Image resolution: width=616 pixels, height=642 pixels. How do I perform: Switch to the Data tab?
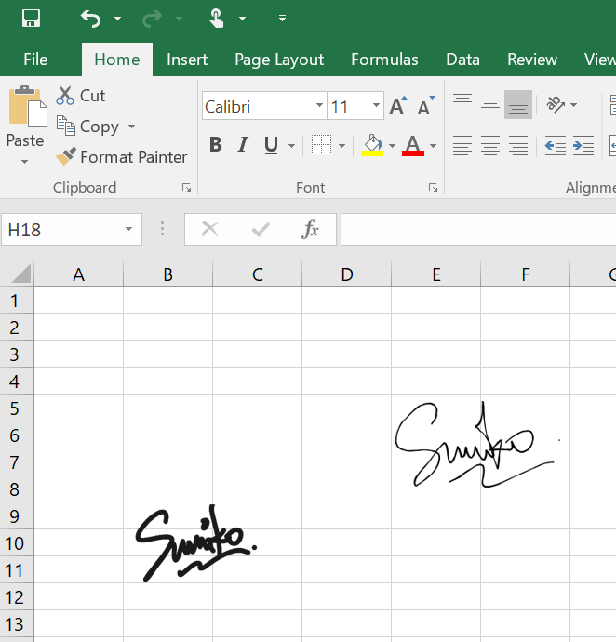[x=462, y=60]
